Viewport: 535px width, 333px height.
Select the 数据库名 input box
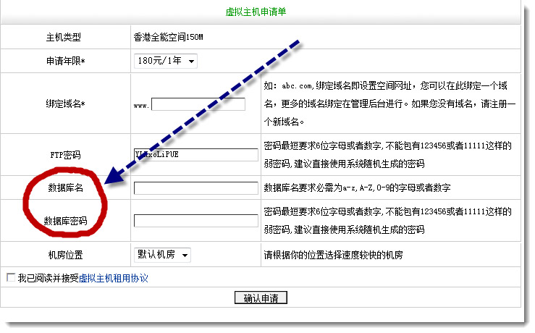coord(195,188)
